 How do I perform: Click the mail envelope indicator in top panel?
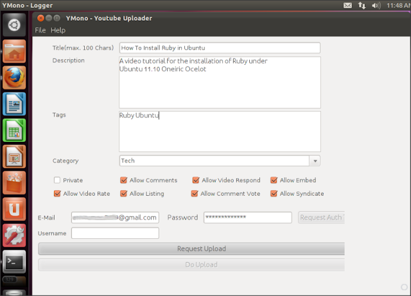point(347,5)
